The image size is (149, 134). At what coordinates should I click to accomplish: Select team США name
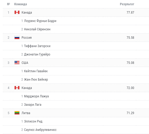[25, 63]
